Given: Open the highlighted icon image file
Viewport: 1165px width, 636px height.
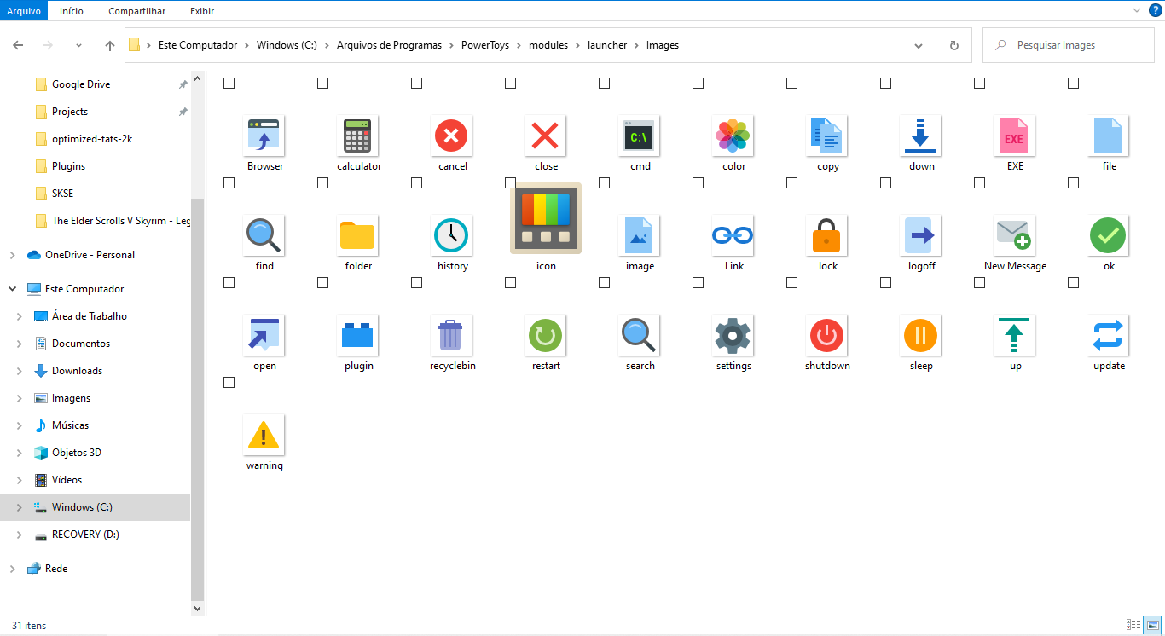Looking at the screenshot, I should [545, 218].
